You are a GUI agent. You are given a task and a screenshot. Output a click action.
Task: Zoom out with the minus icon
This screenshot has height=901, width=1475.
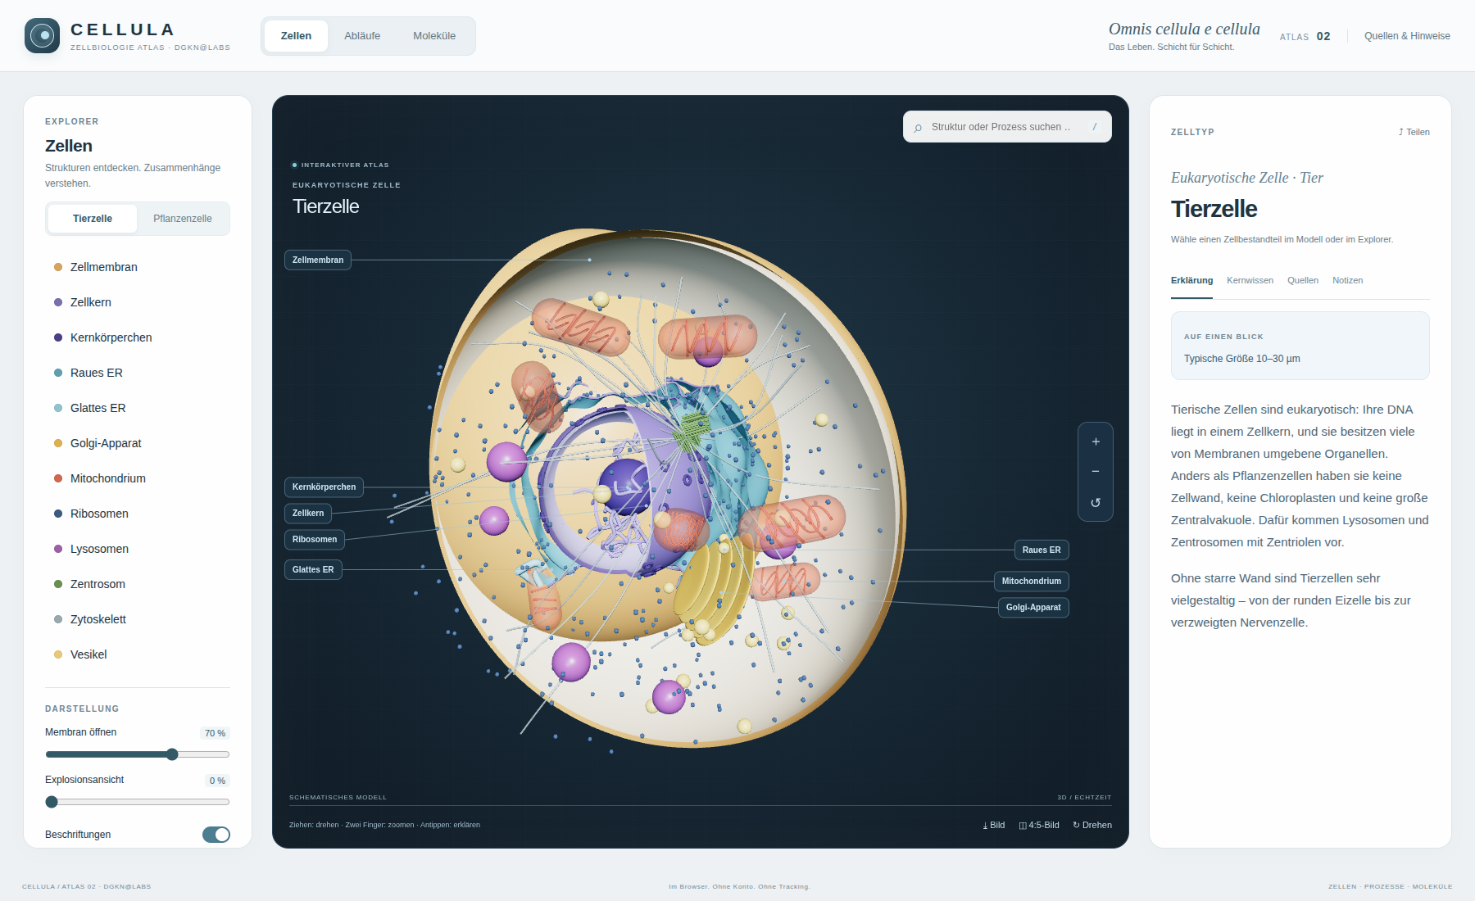click(1096, 472)
